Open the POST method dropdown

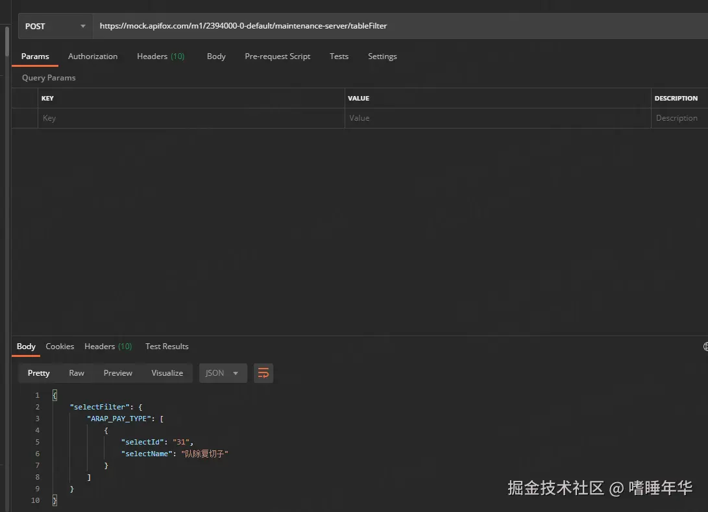[x=55, y=27]
